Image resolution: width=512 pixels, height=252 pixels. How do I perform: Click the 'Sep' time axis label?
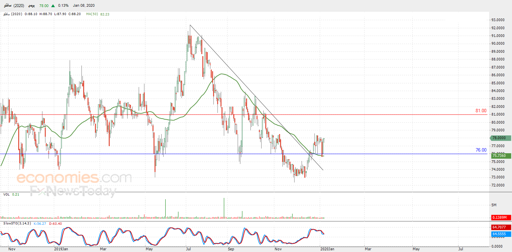point(231,249)
